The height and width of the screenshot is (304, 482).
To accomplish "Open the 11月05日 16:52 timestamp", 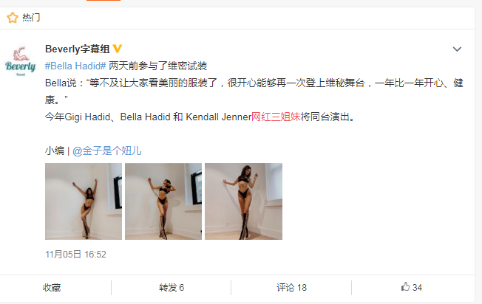I will (75, 255).
